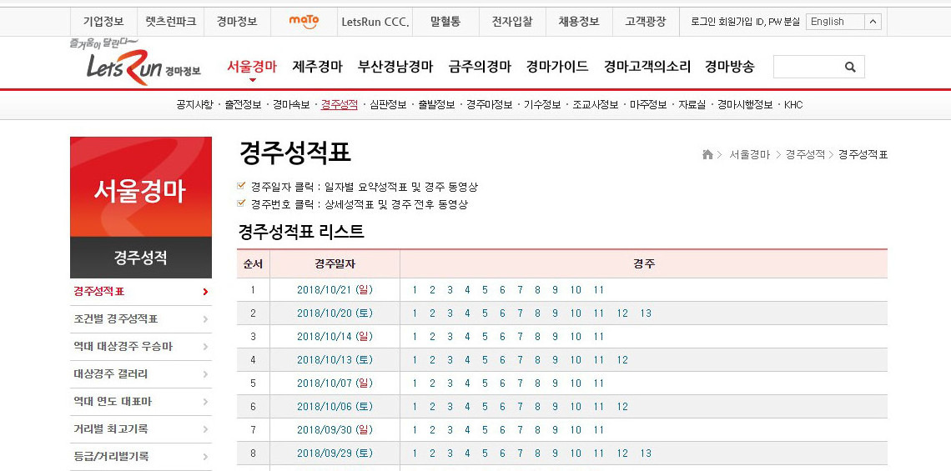This screenshot has width=951, height=471.
Task: Open race 13 for 2018/09/29
Action: tap(646, 453)
